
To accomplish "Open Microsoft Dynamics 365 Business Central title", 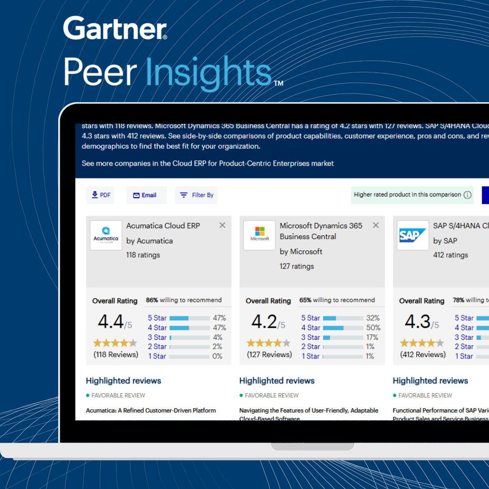I will click(321, 231).
